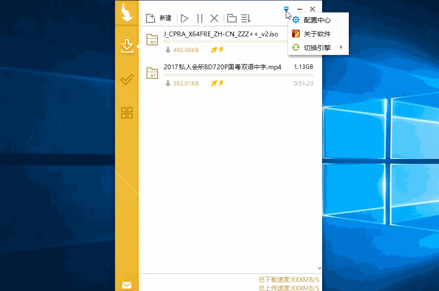The height and width of the screenshot is (291, 439).
Task: Start a new download with 新建 icon
Action: point(151,18)
